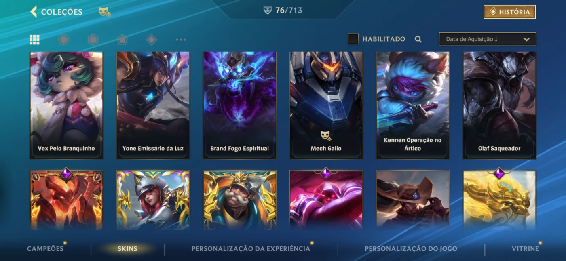
Task: Open the Personalização do Jogo tab
Action: point(411,248)
